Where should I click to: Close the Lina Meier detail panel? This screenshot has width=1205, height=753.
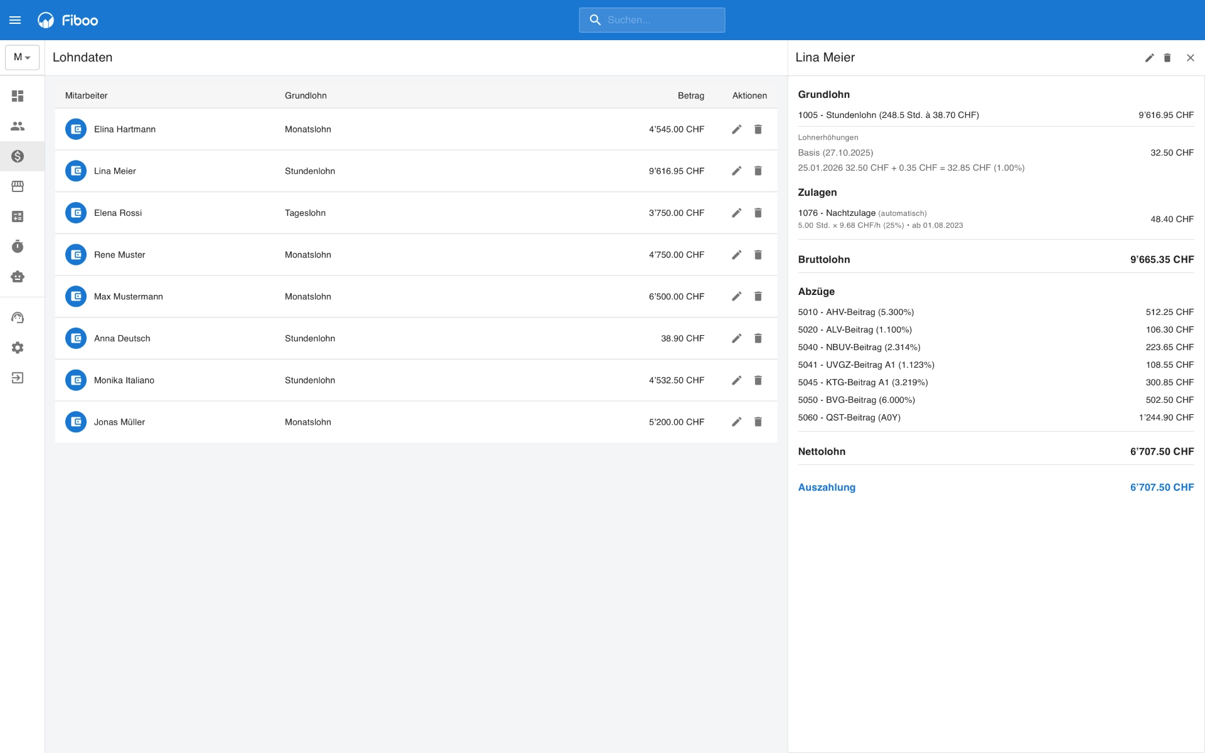(1191, 58)
